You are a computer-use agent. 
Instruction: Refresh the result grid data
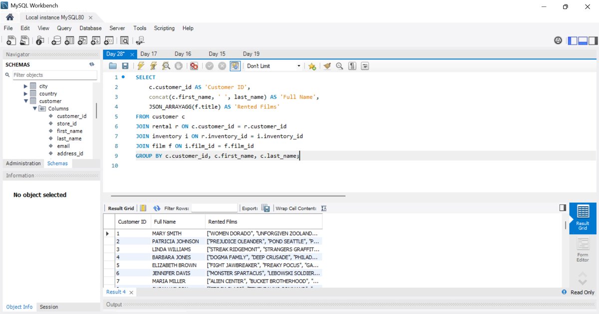click(157, 208)
